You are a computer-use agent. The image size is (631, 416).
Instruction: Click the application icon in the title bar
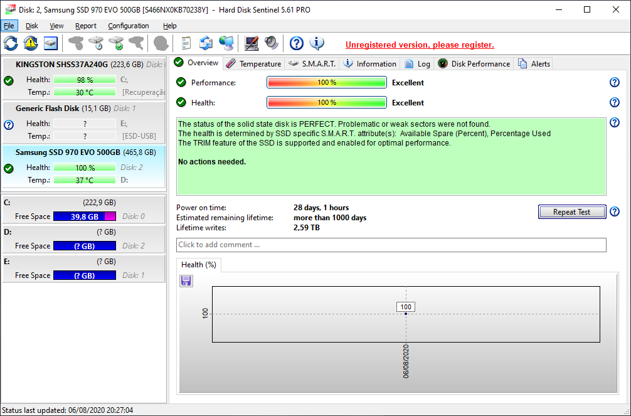point(9,9)
